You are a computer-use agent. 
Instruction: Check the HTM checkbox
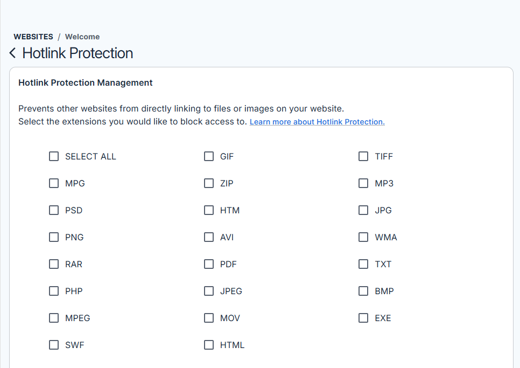[x=209, y=210]
